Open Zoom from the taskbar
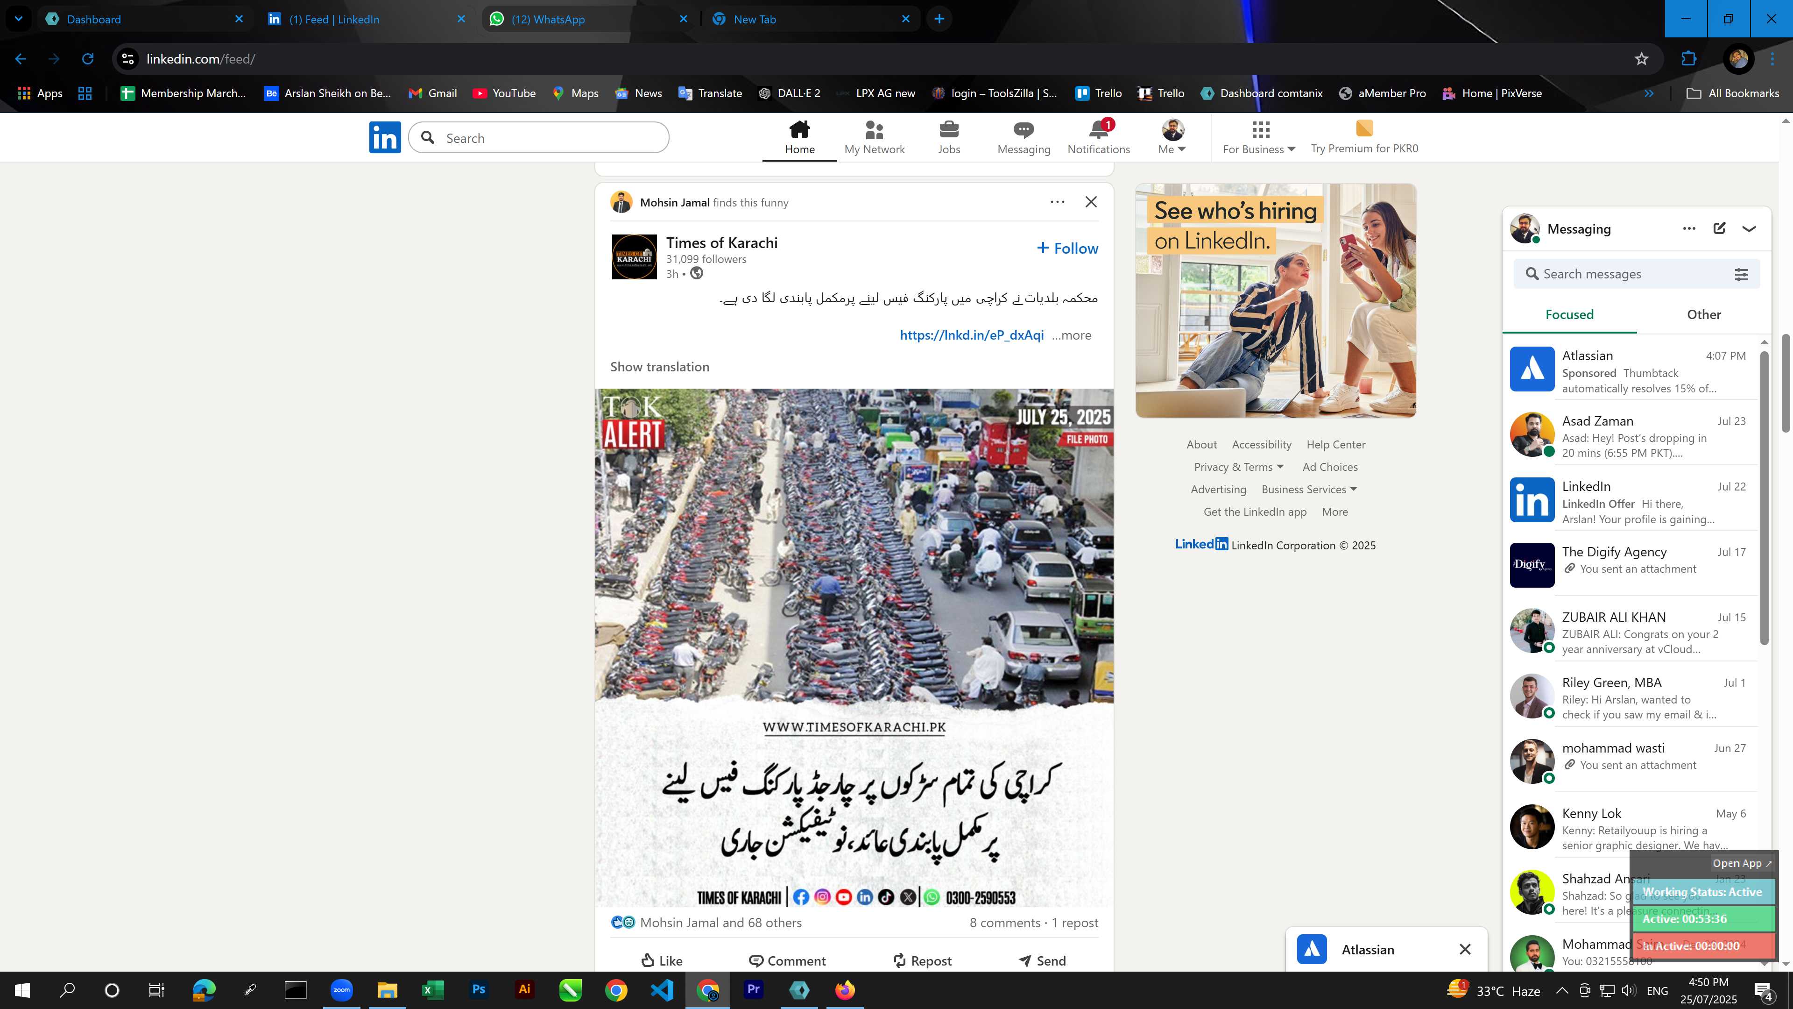 pos(341,989)
